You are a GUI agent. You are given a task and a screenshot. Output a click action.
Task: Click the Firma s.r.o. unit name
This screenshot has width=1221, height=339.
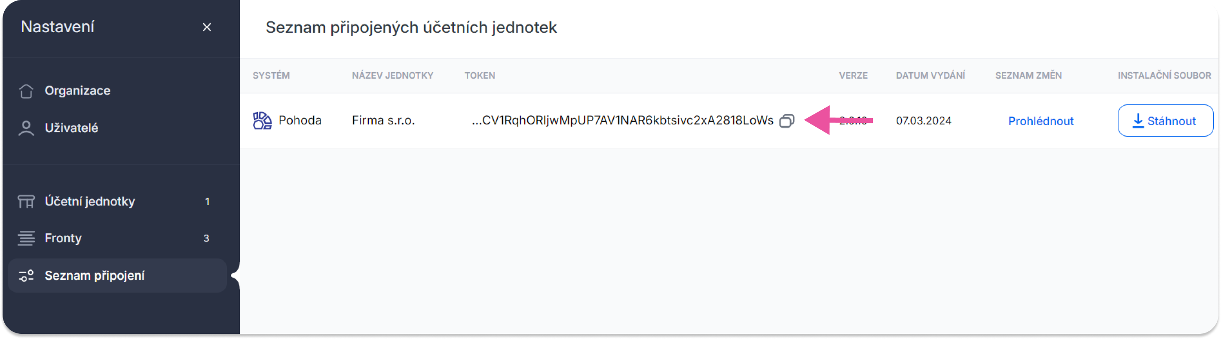coord(383,120)
